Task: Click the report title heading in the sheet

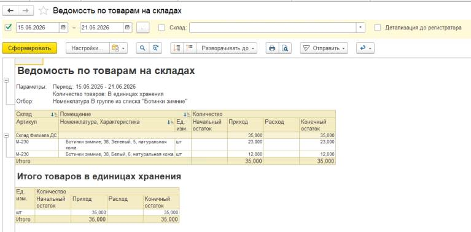Action: click(106, 71)
